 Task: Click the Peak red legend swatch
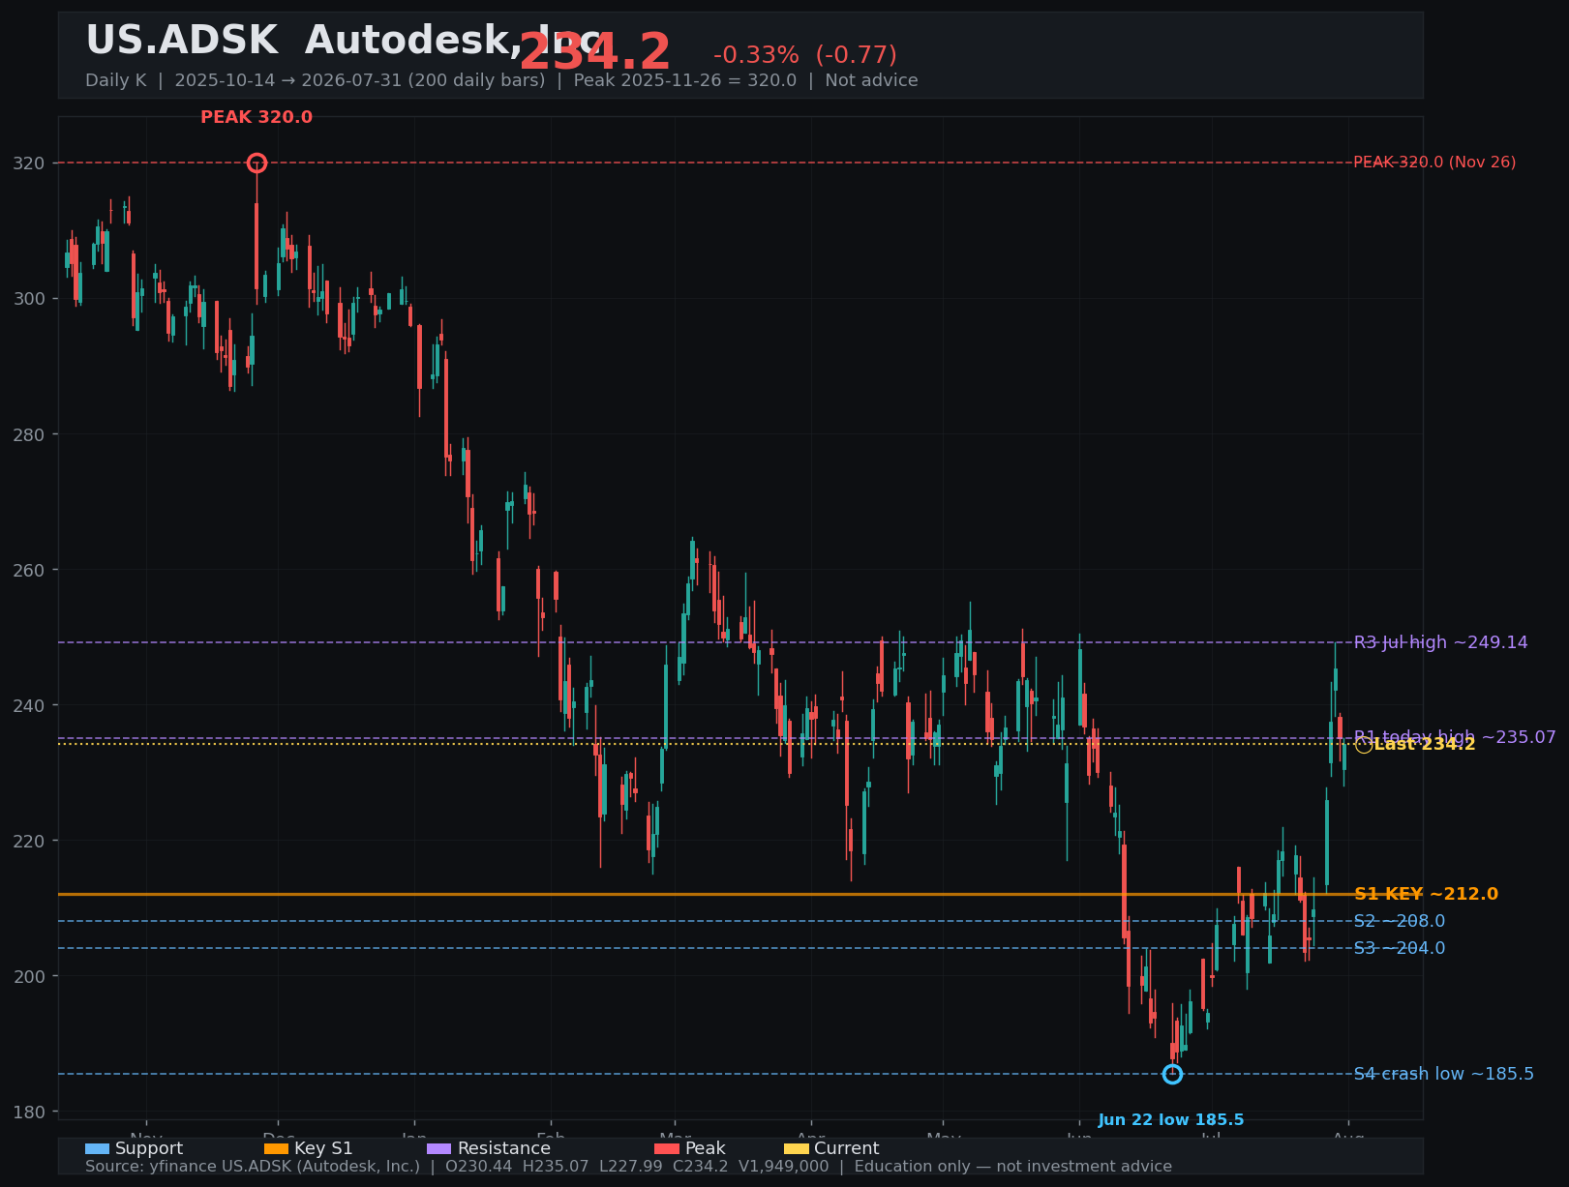click(x=667, y=1148)
